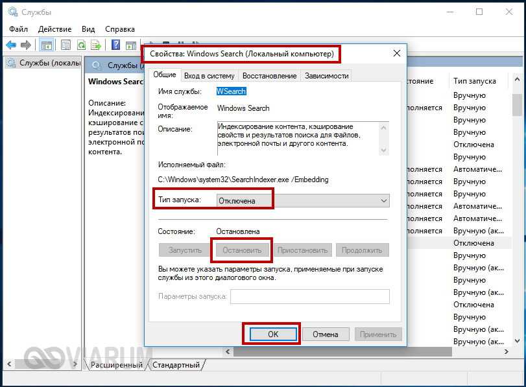Toggle the console tree toolbar icon

[x=47, y=45]
